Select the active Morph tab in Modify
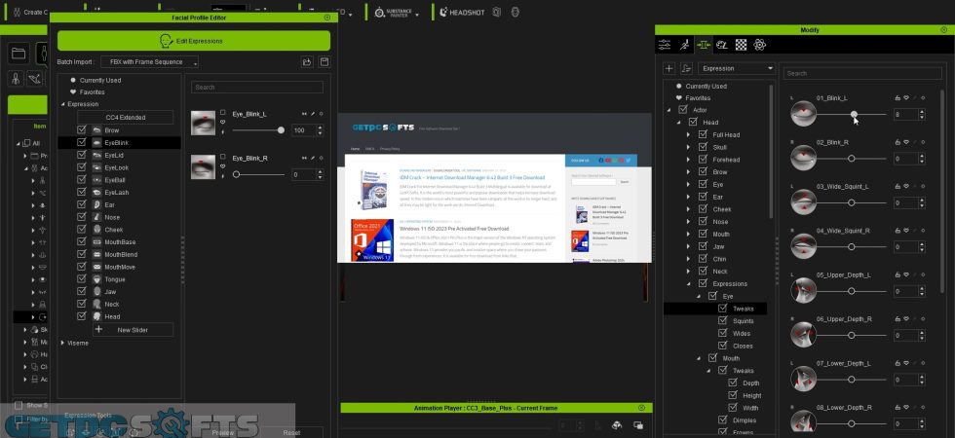 [x=704, y=45]
